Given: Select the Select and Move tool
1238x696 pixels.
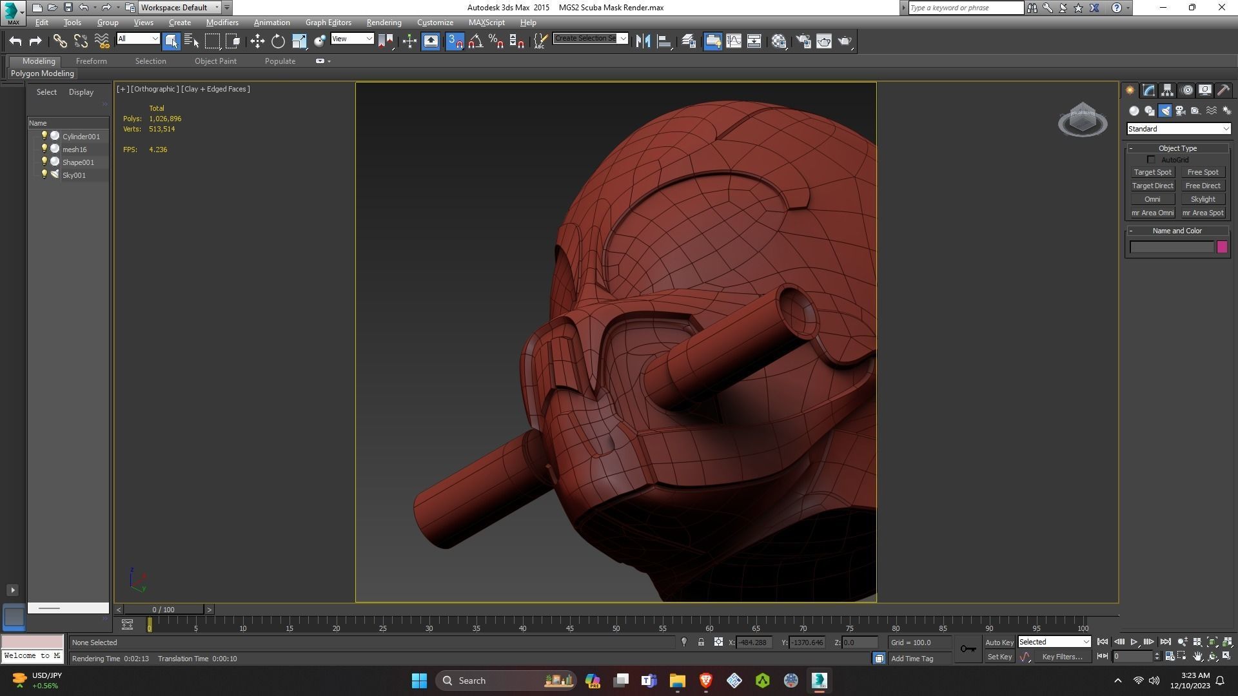Looking at the screenshot, I should 257,41.
